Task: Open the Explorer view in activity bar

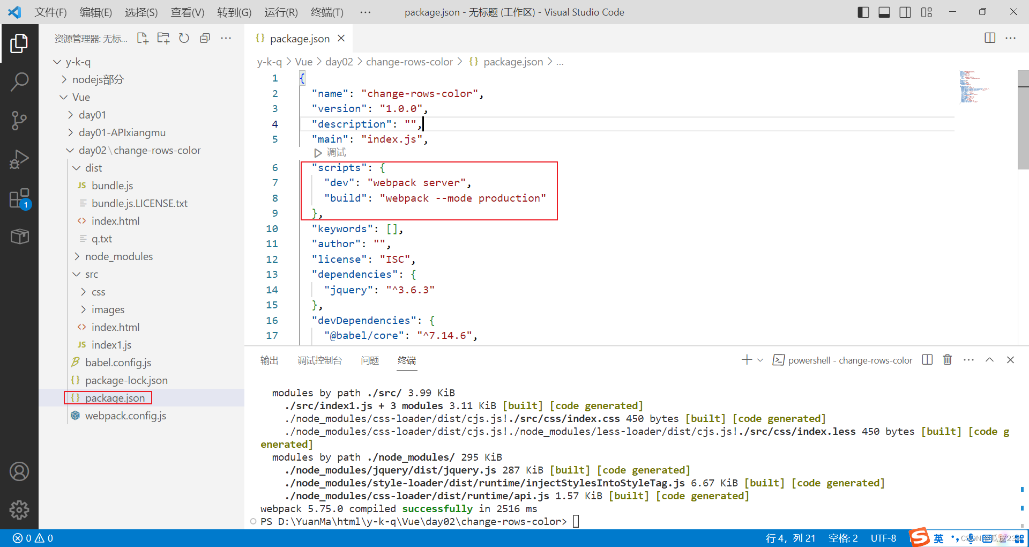Action: [19, 43]
